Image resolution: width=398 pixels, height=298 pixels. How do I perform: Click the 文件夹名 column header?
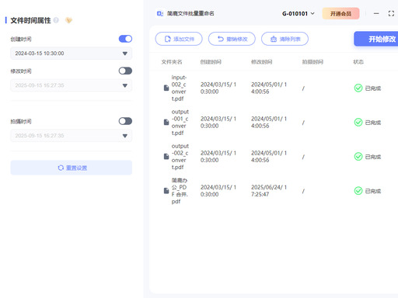tap(172, 62)
